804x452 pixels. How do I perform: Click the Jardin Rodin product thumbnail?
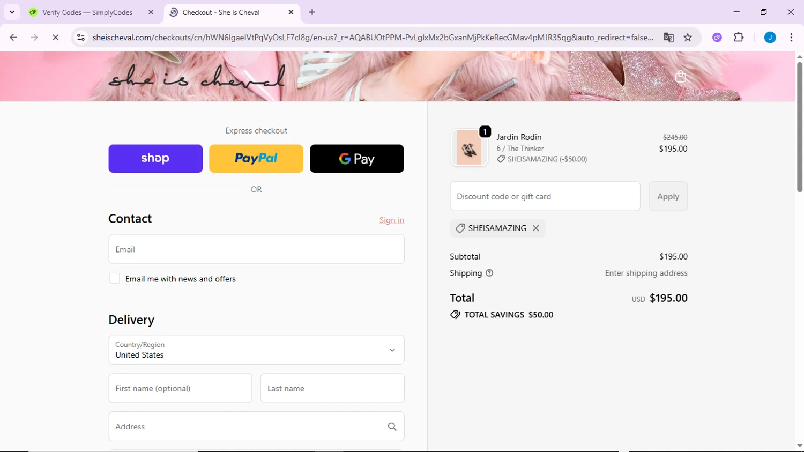coord(469,147)
